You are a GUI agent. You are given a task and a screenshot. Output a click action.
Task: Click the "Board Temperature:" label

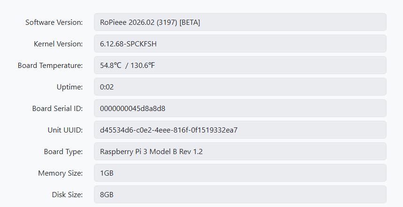(50, 65)
